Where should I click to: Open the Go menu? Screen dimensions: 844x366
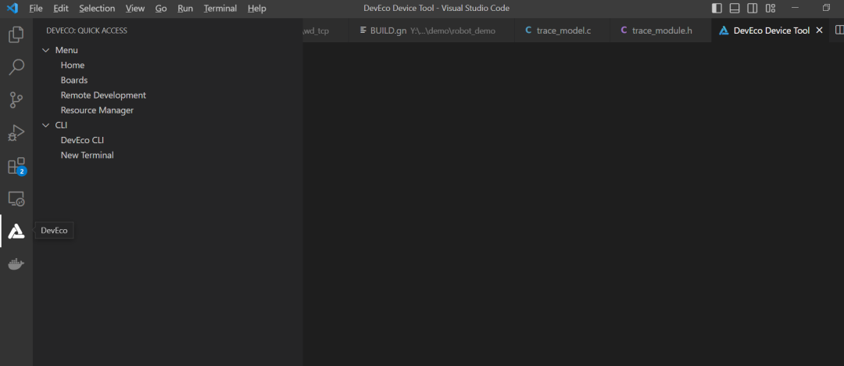coord(161,8)
